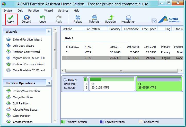Click the Disk 1 Basic MBR 60.00GB label
186x127 pixels.
(x=70, y=84)
